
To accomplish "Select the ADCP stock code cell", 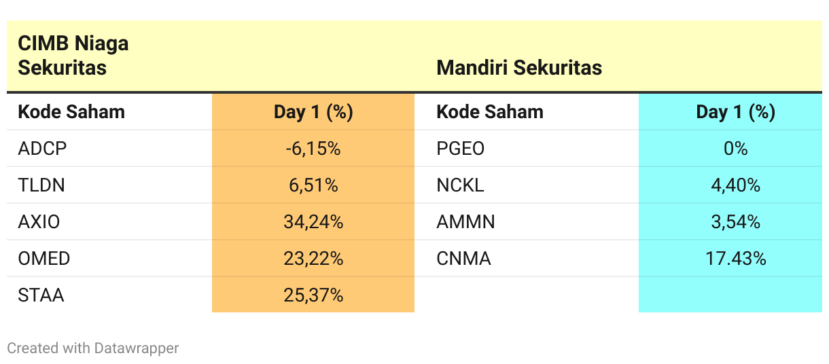I will coord(43,149).
